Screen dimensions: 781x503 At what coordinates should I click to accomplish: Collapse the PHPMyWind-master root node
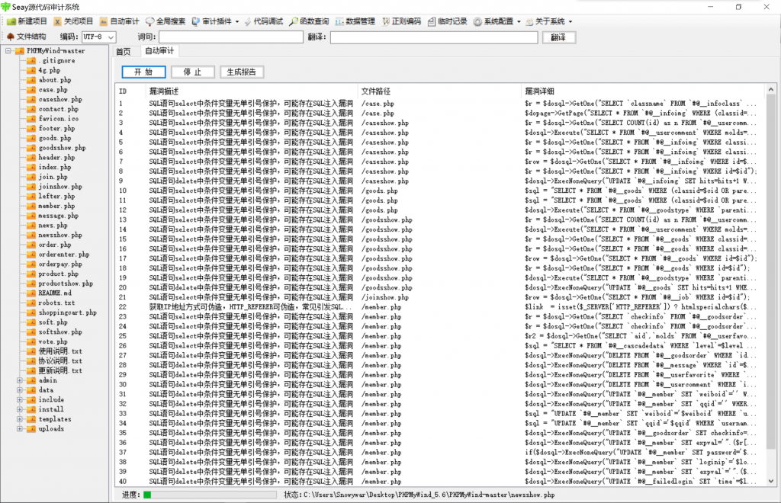tap(8, 51)
